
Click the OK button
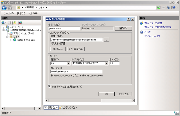(x=107, y=94)
